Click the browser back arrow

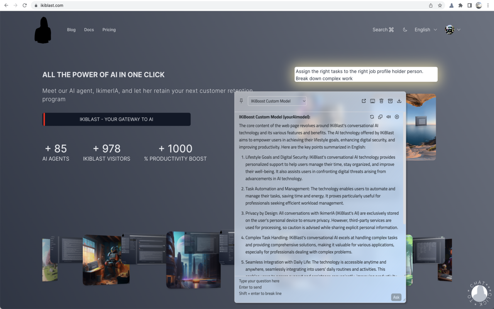[6, 5]
